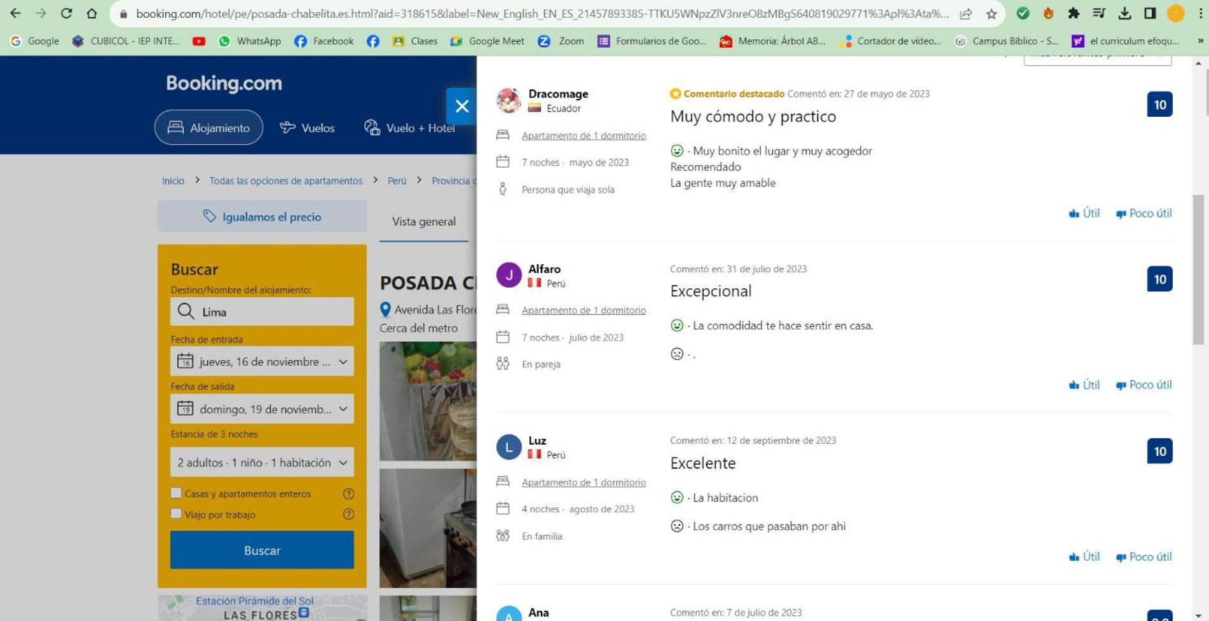The width and height of the screenshot is (1209, 621).
Task: Open help for Casas y apartamentos enteros
Action: tap(348, 494)
